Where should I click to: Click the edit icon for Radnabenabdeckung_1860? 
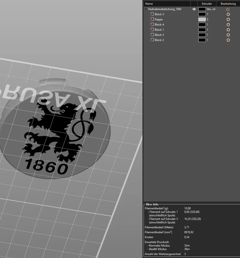228,9
